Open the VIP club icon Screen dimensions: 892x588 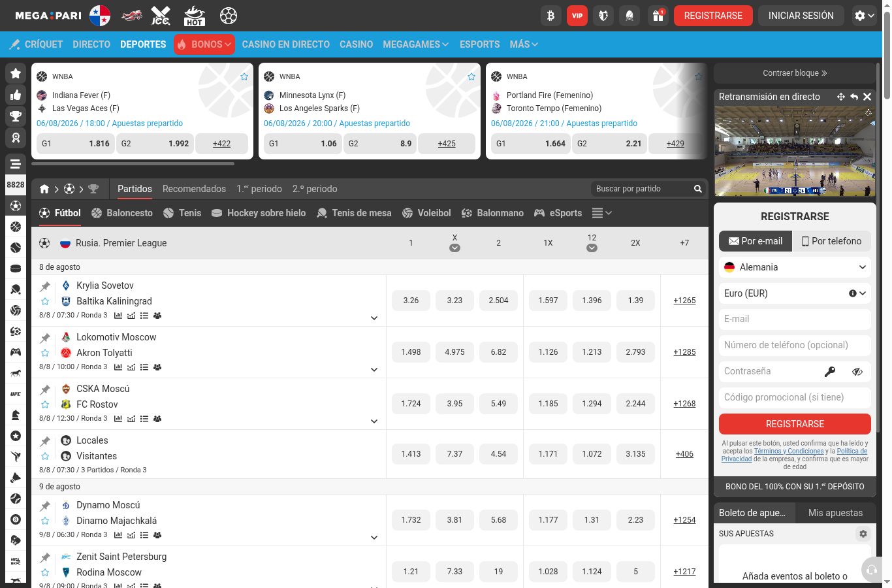577,16
